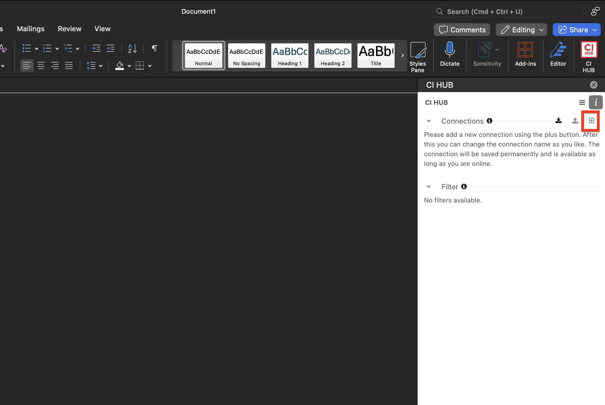Open line spacing options

pyautogui.click(x=91, y=66)
